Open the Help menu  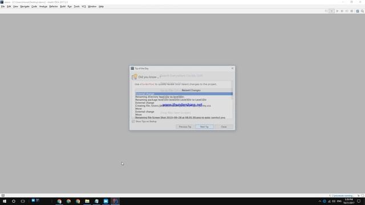[101, 6]
